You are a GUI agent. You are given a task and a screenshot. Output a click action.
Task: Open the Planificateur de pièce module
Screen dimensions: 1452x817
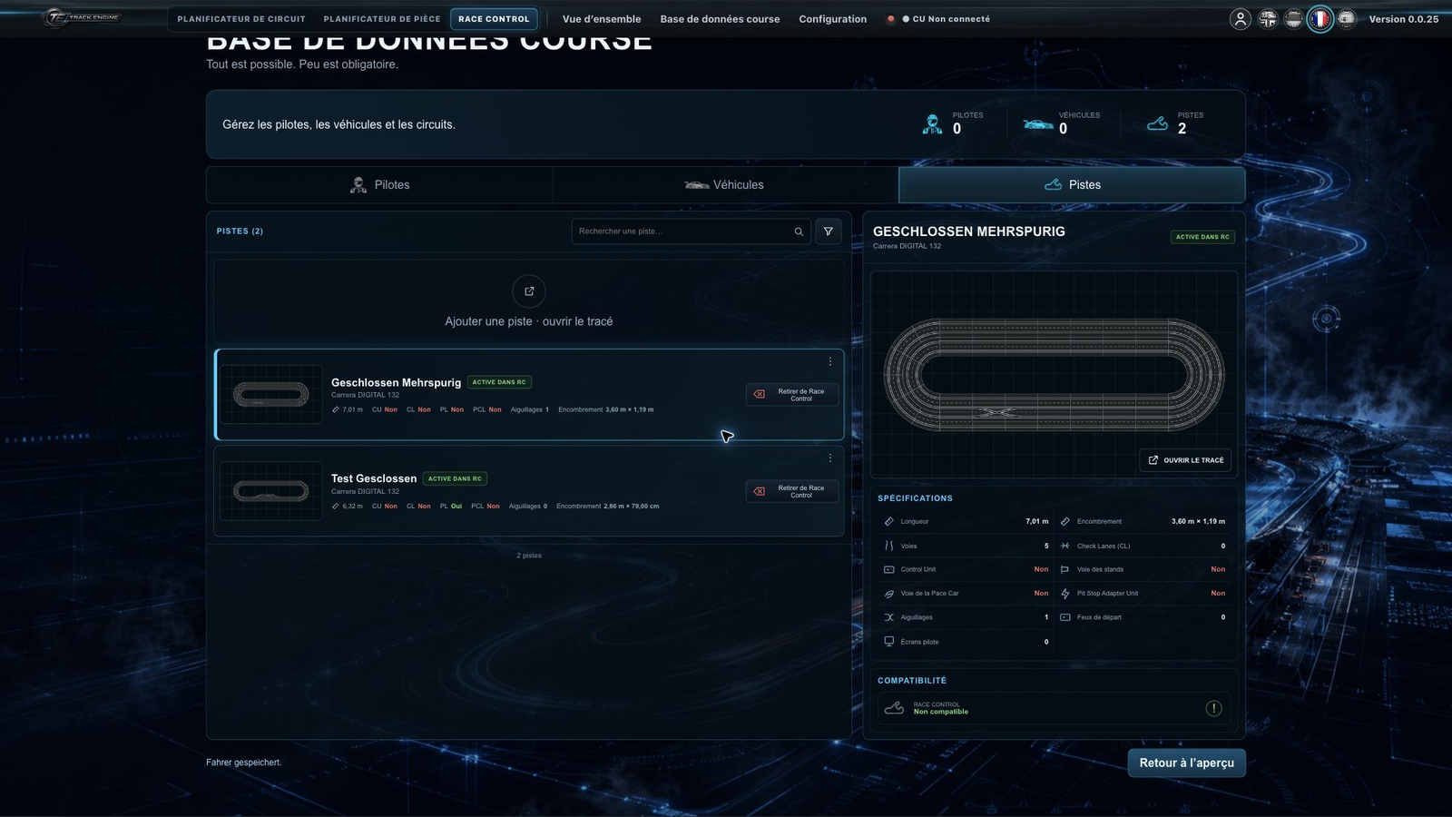pos(382,19)
